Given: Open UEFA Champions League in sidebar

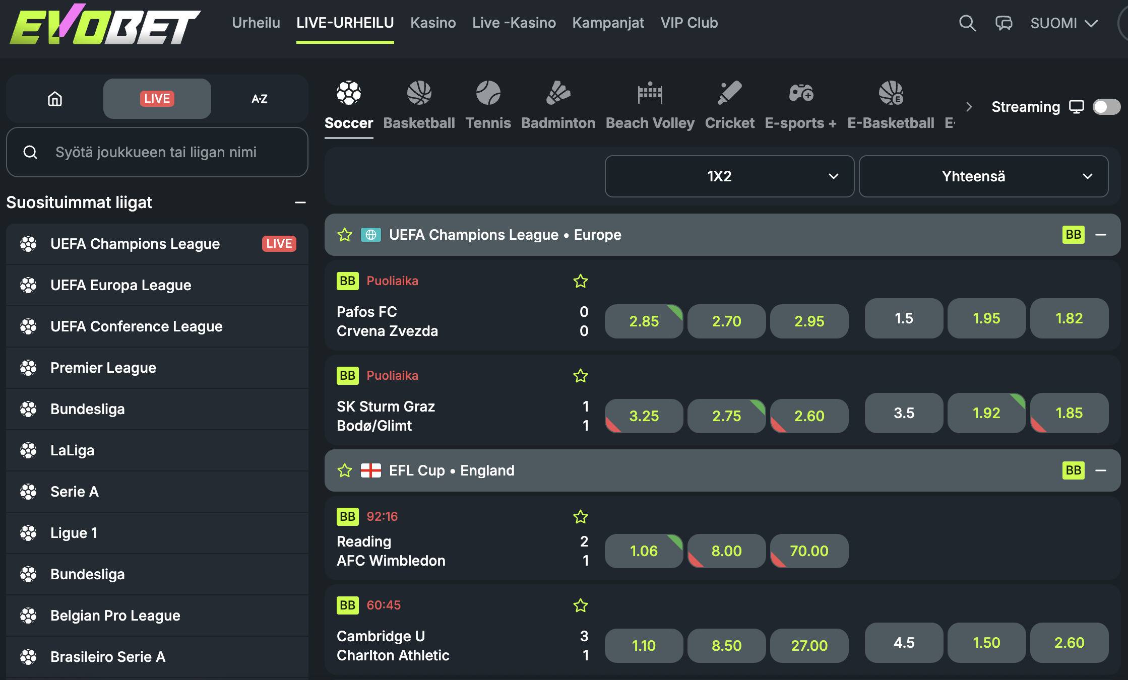Looking at the screenshot, I should [157, 244].
